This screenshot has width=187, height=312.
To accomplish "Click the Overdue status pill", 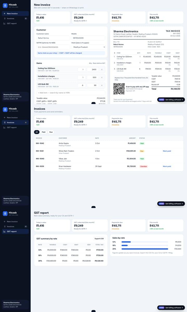I will pyautogui.click(x=144, y=166).
